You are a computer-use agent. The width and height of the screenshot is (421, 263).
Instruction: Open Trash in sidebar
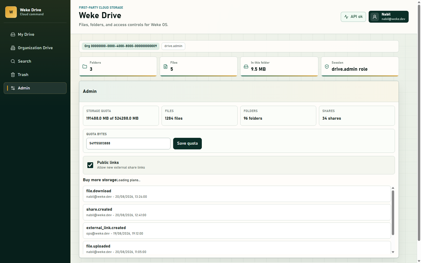(35, 75)
